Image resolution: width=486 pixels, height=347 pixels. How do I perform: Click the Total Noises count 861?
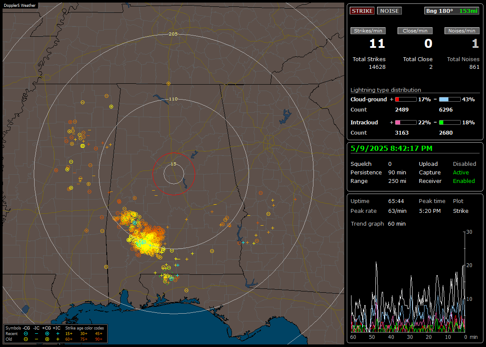[474, 67]
